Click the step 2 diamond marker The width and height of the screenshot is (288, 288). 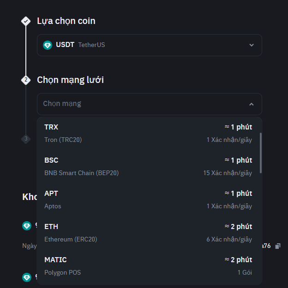(26, 80)
